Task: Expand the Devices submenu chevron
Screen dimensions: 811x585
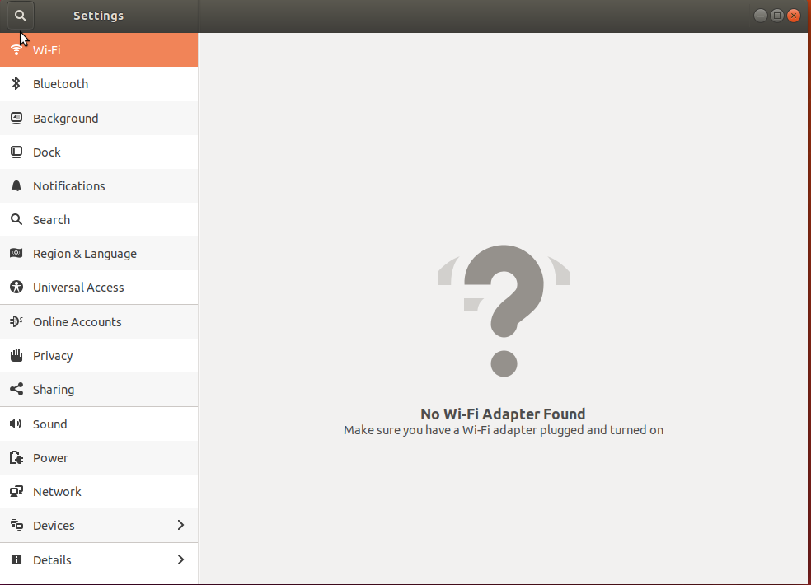Action: coord(180,525)
